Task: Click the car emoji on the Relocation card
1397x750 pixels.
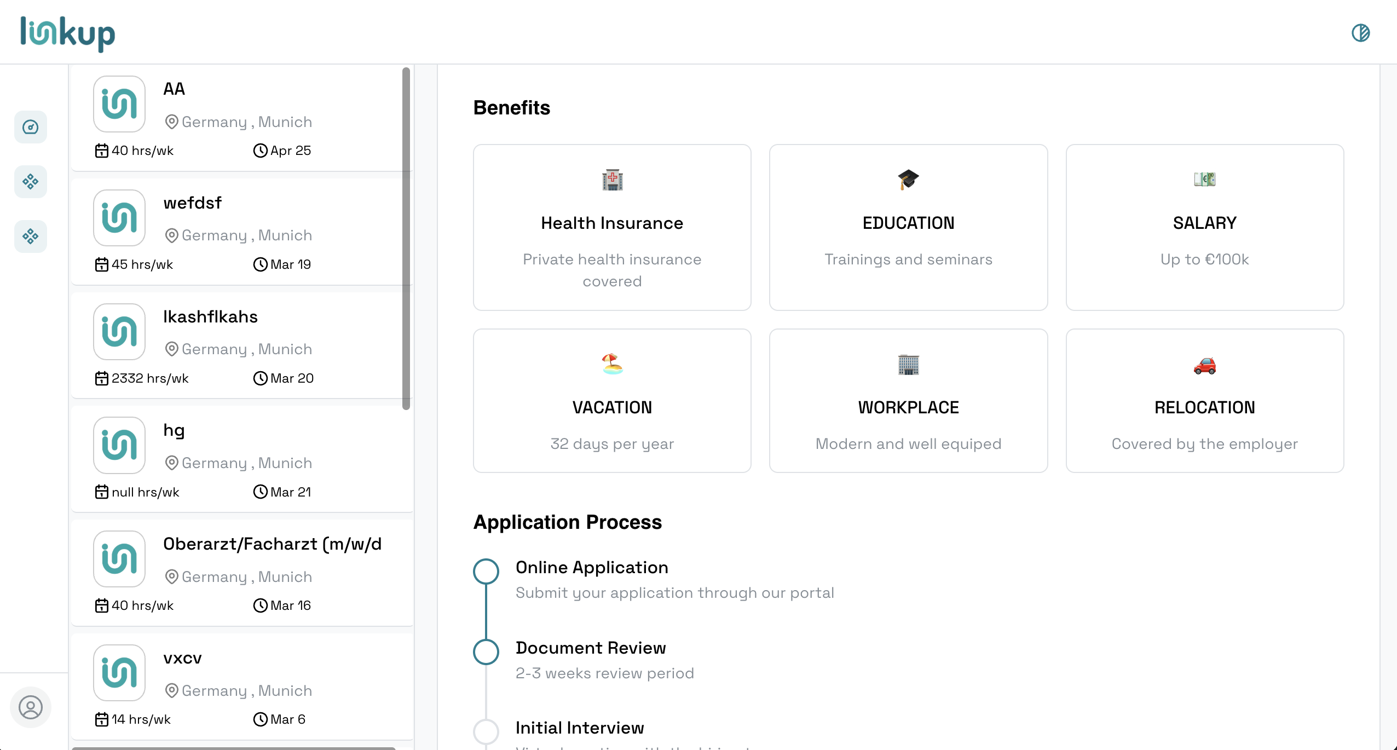Action: [1204, 366]
